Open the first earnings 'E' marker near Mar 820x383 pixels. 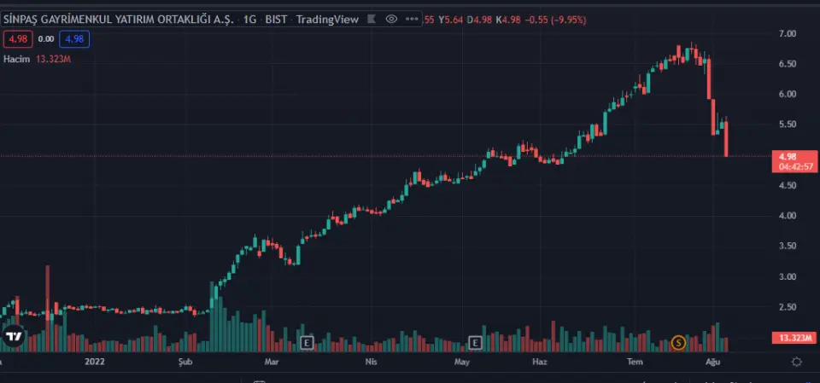click(307, 343)
